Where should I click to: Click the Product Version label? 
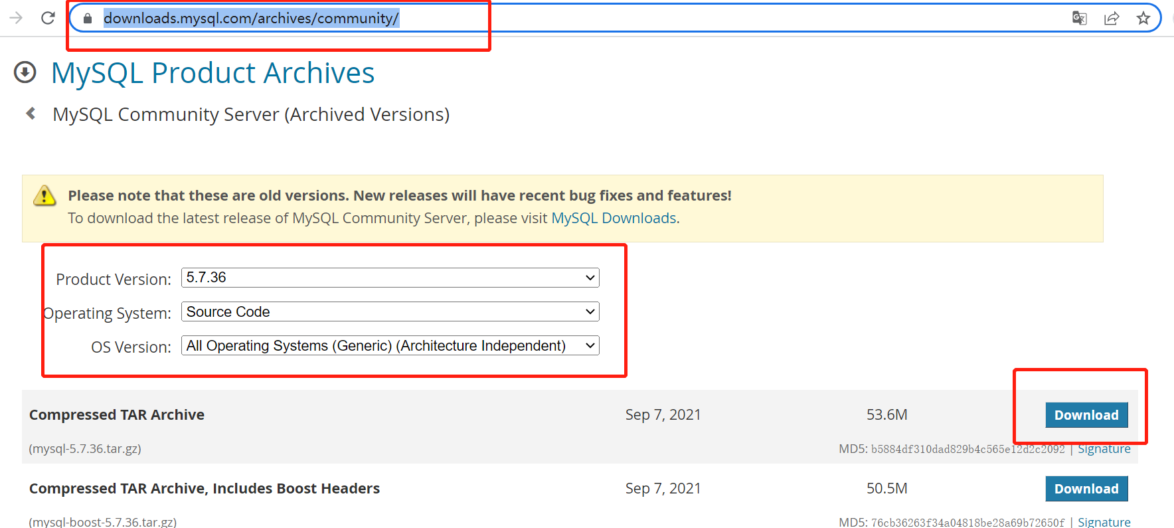pos(114,279)
